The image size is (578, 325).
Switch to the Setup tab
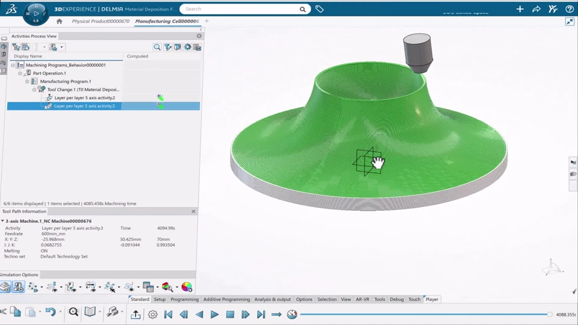[x=160, y=299]
